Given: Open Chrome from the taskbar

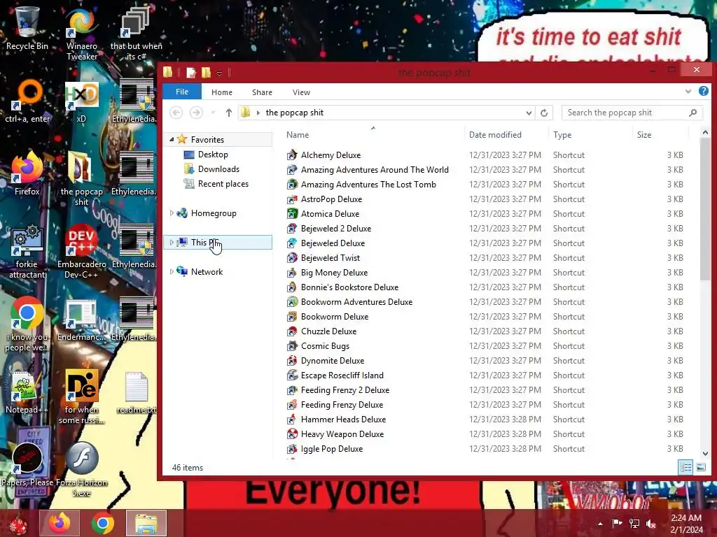Looking at the screenshot, I should (x=102, y=523).
